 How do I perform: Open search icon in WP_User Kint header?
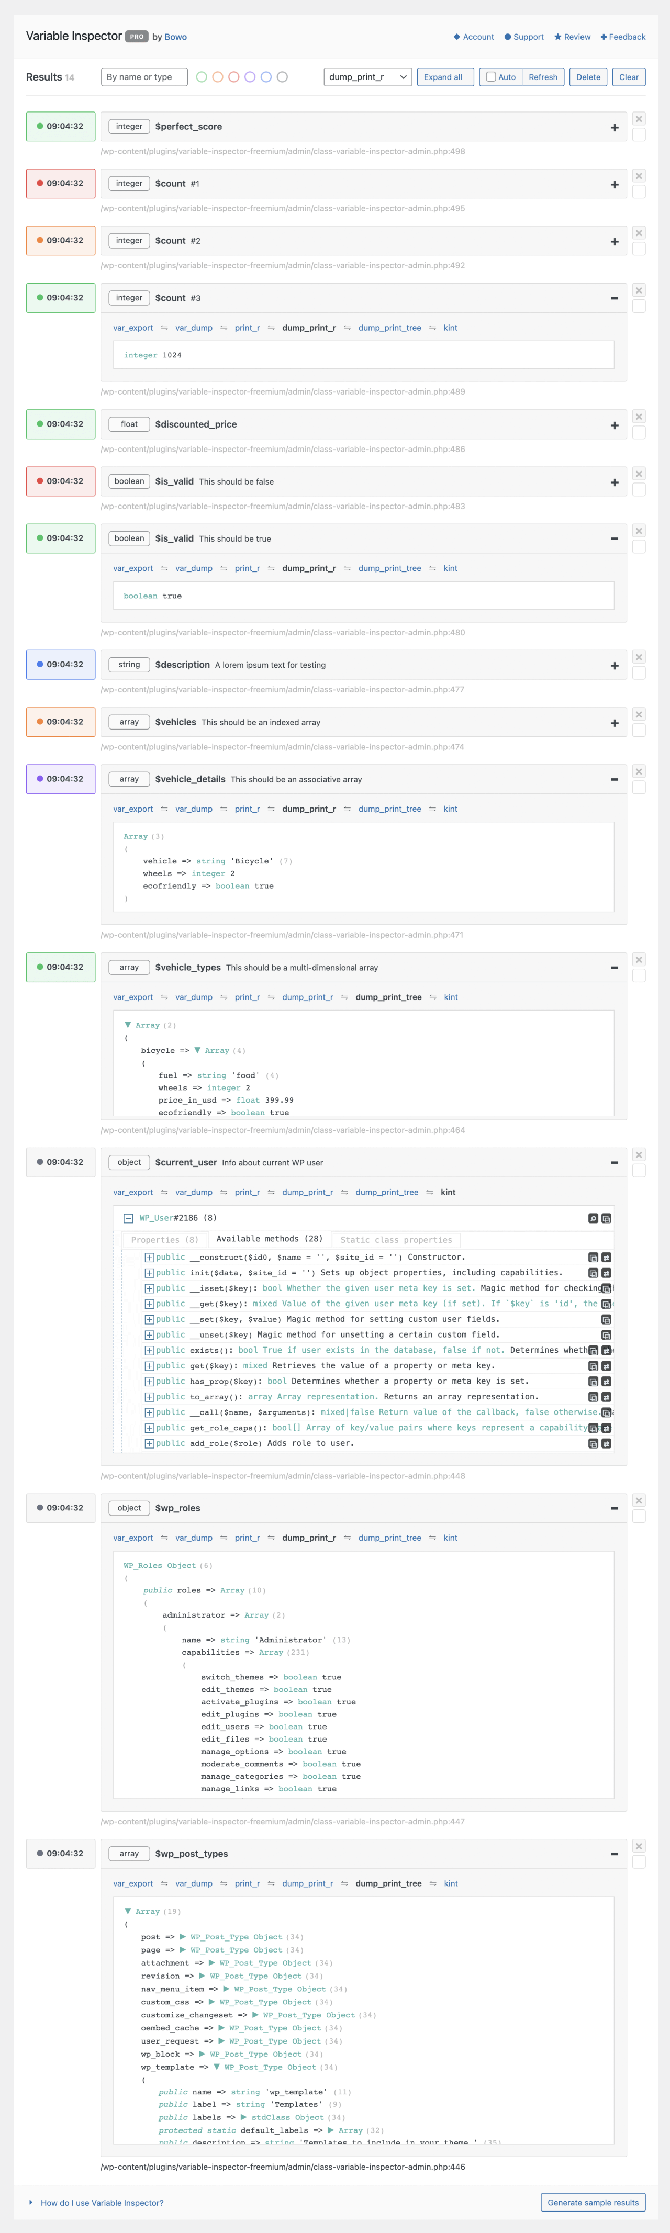(x=593, y=1218)
